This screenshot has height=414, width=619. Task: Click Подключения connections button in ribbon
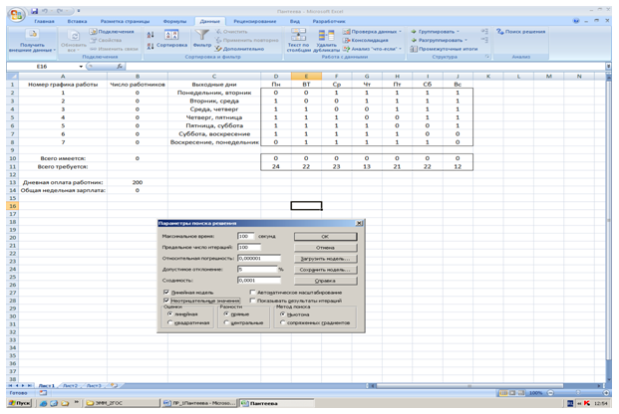(112, 32)
